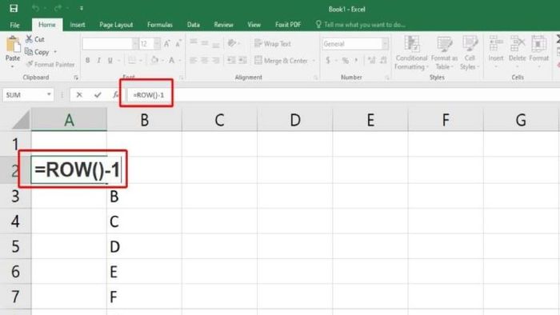
Task: Expand the Merge & Center dropdown arrow
Action: pyautogui.click(x=314, y=61)
